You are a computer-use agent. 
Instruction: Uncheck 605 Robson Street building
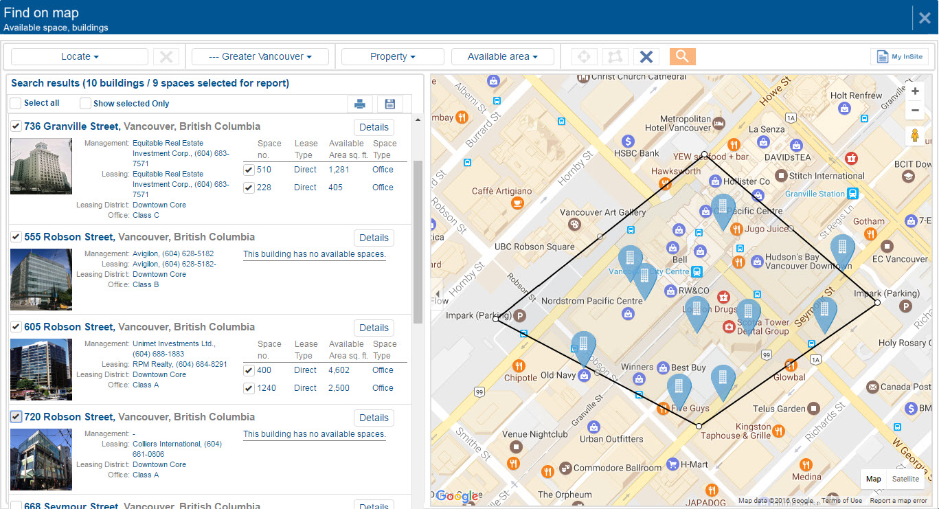16,327
